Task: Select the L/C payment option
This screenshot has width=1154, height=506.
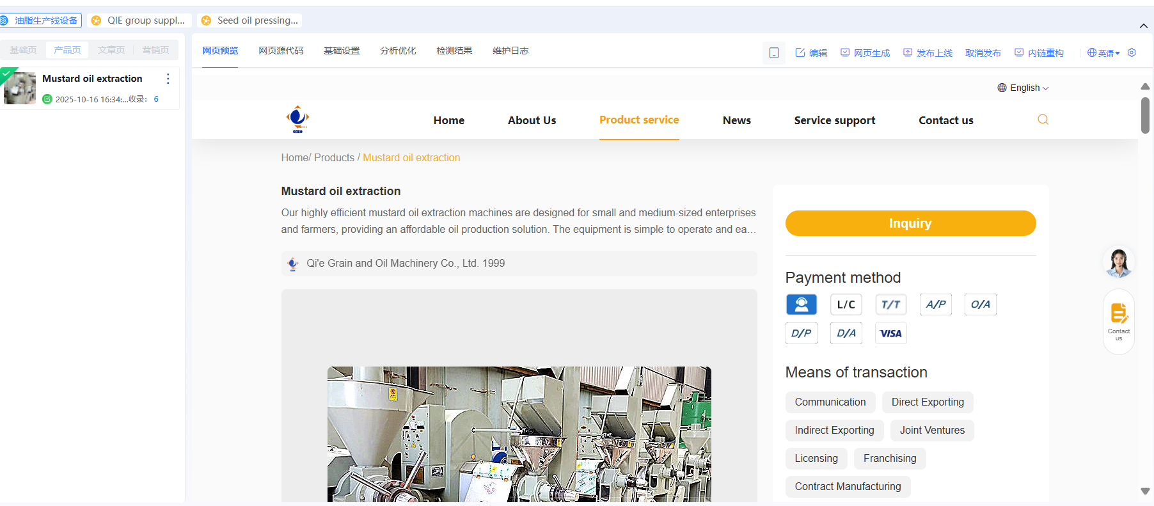Action: (846, 304)
